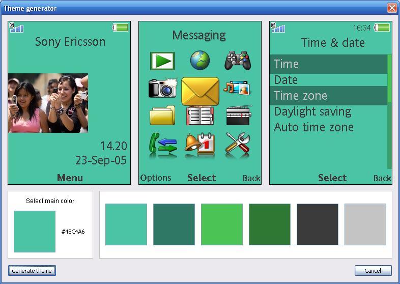Pick the charcoal gray palette swatch

click(x=318, y=224)
